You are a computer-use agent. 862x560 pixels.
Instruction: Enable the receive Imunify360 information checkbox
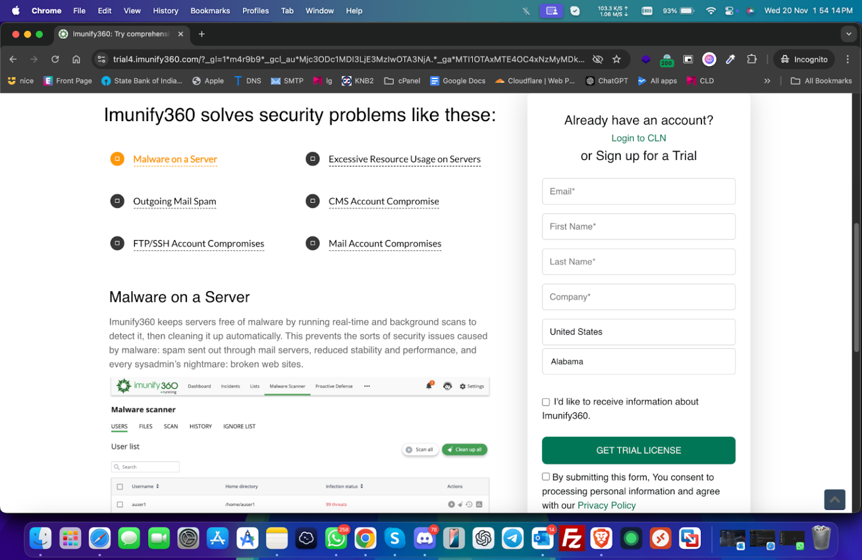(x=545, y=402)
